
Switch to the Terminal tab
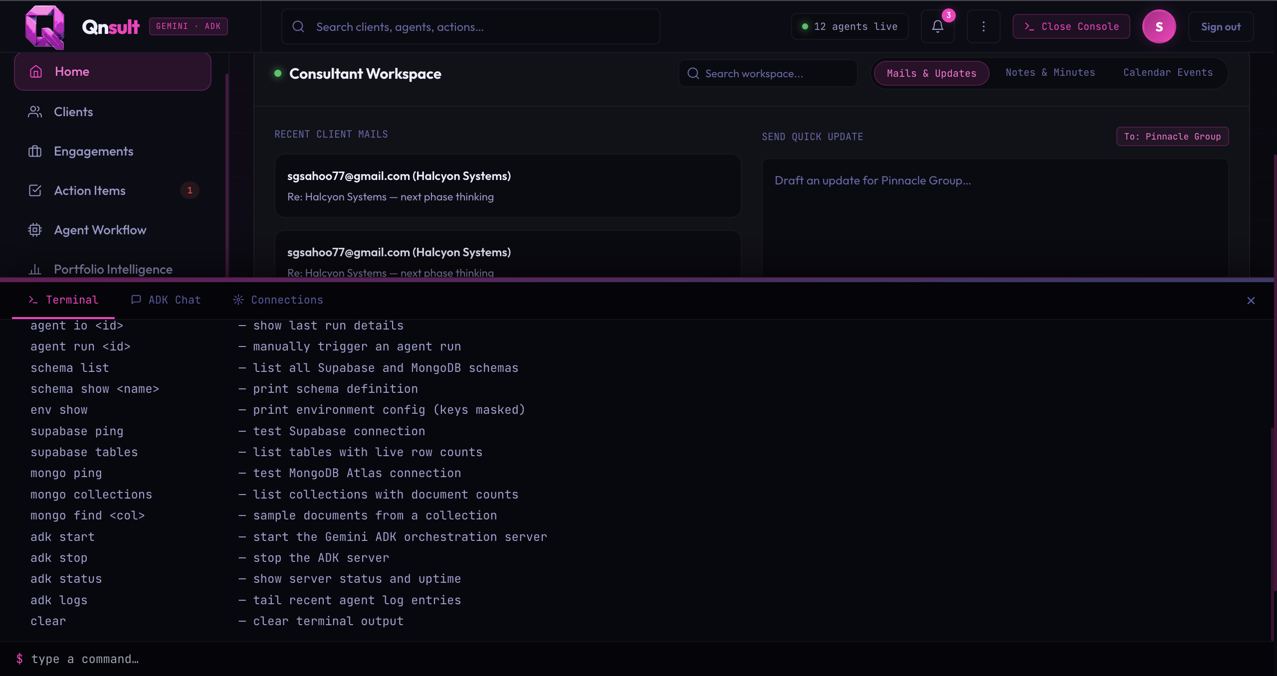pyautogui.click(x=63, y=300)
